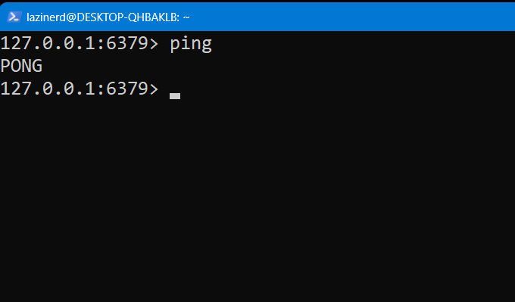
Task: Click the username lazinerd in the title
Action: (46, 17)
